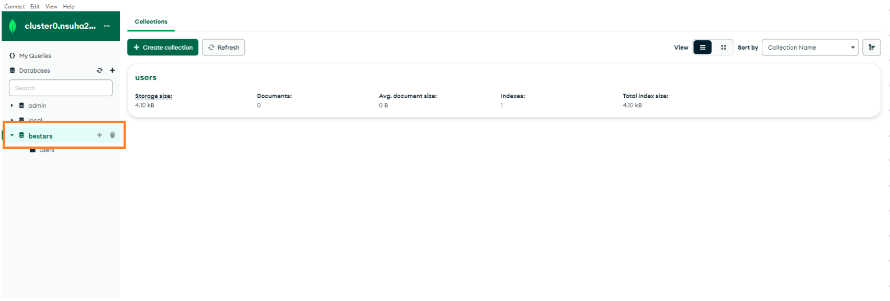Image resolution: width=890 pixels, height=301 pixels.
Task: Open cluster options ellipsis menu
Action: coord(107,26)
